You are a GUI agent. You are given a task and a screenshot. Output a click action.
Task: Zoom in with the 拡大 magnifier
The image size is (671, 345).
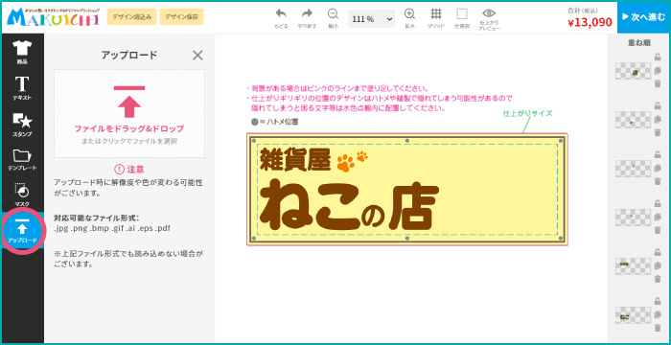pyautogui.click(x=409, y=19)
